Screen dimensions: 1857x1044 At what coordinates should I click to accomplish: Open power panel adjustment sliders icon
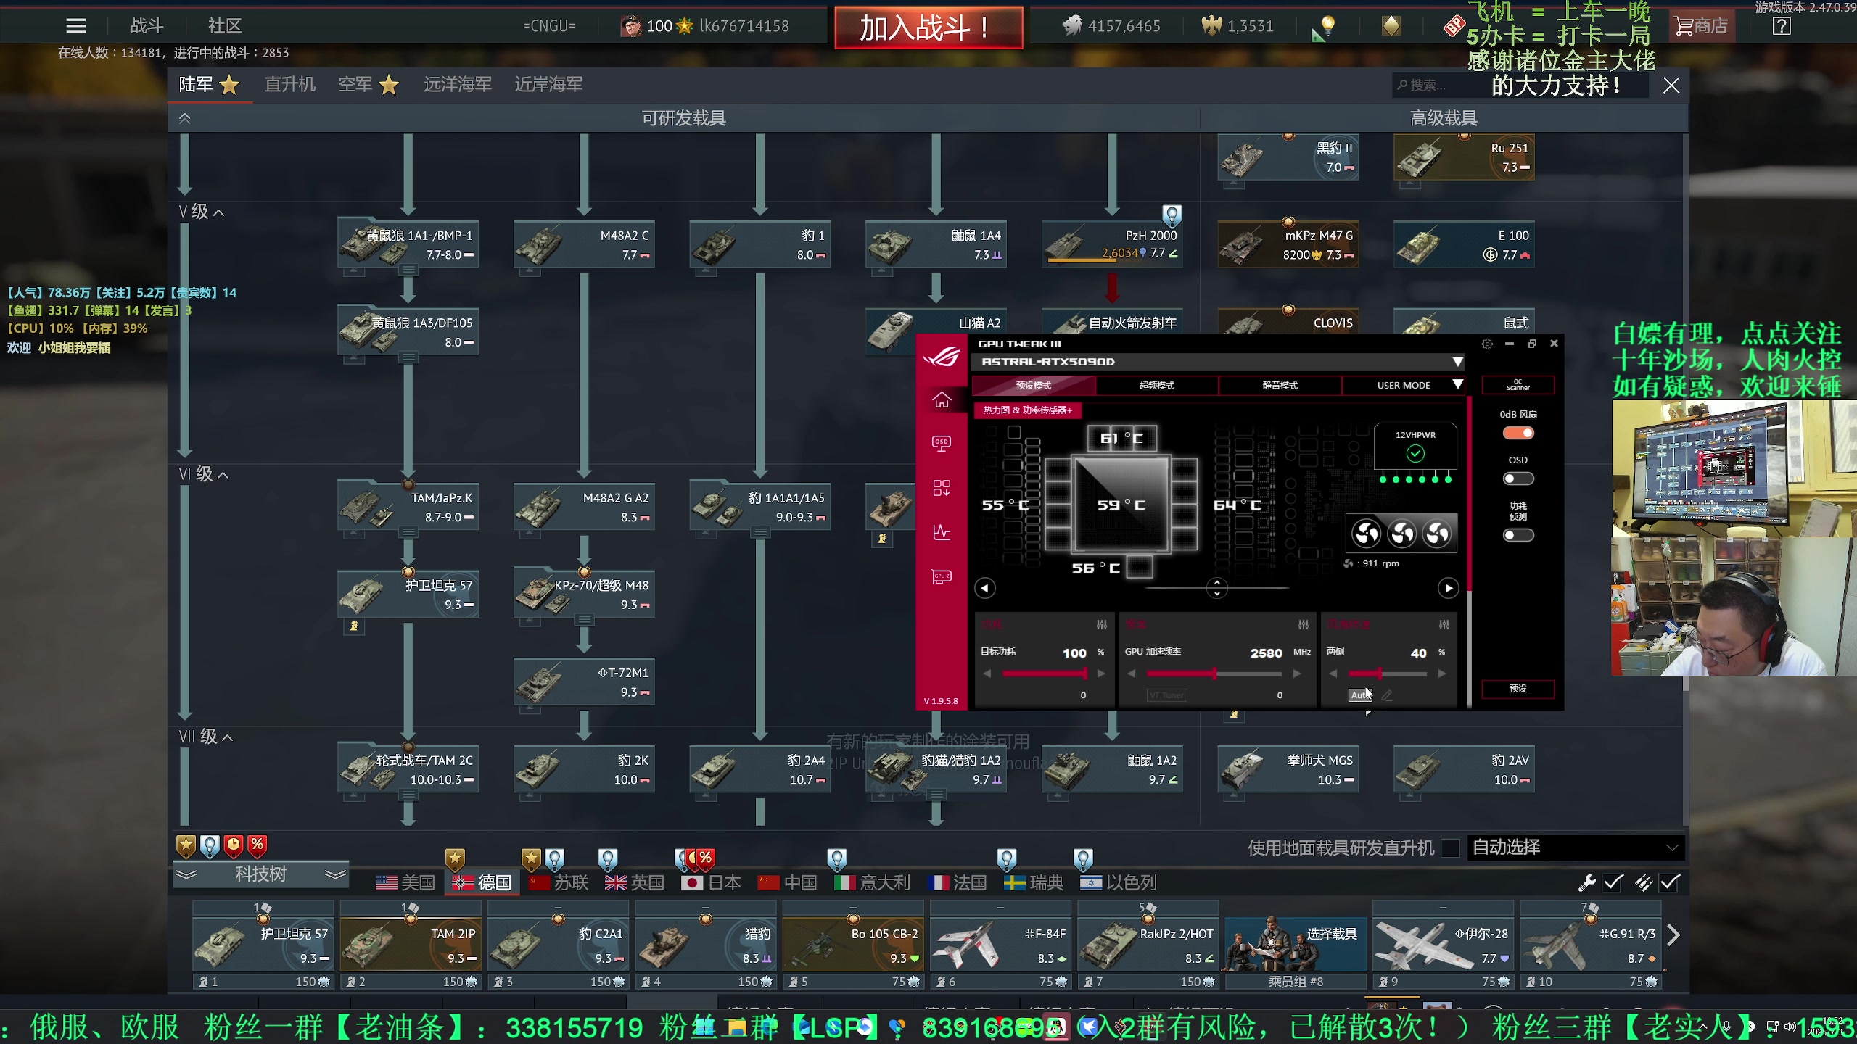click(1102, 624)
